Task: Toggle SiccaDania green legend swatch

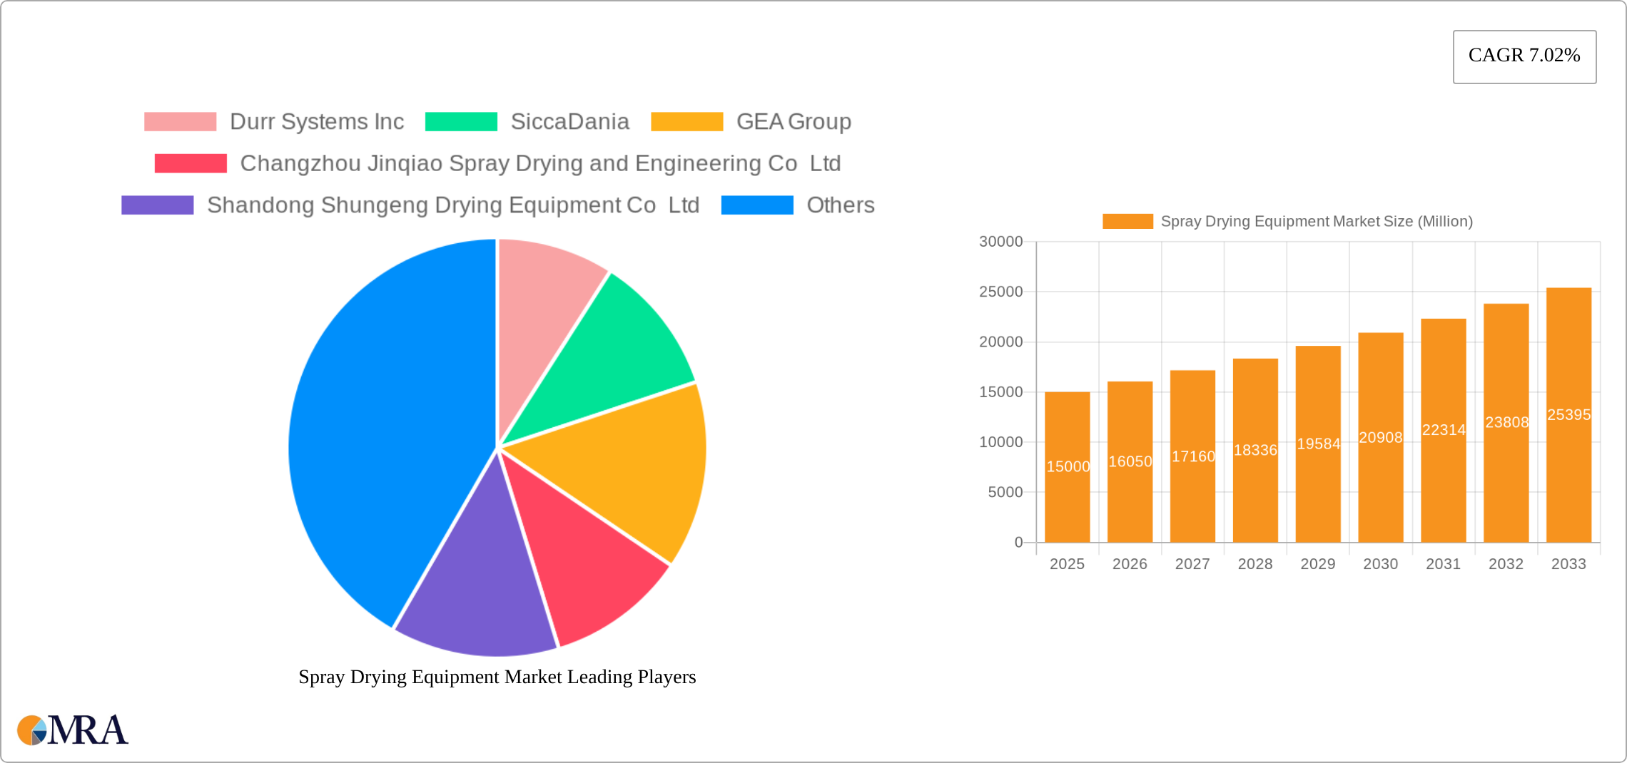Action: coord(461,122)
